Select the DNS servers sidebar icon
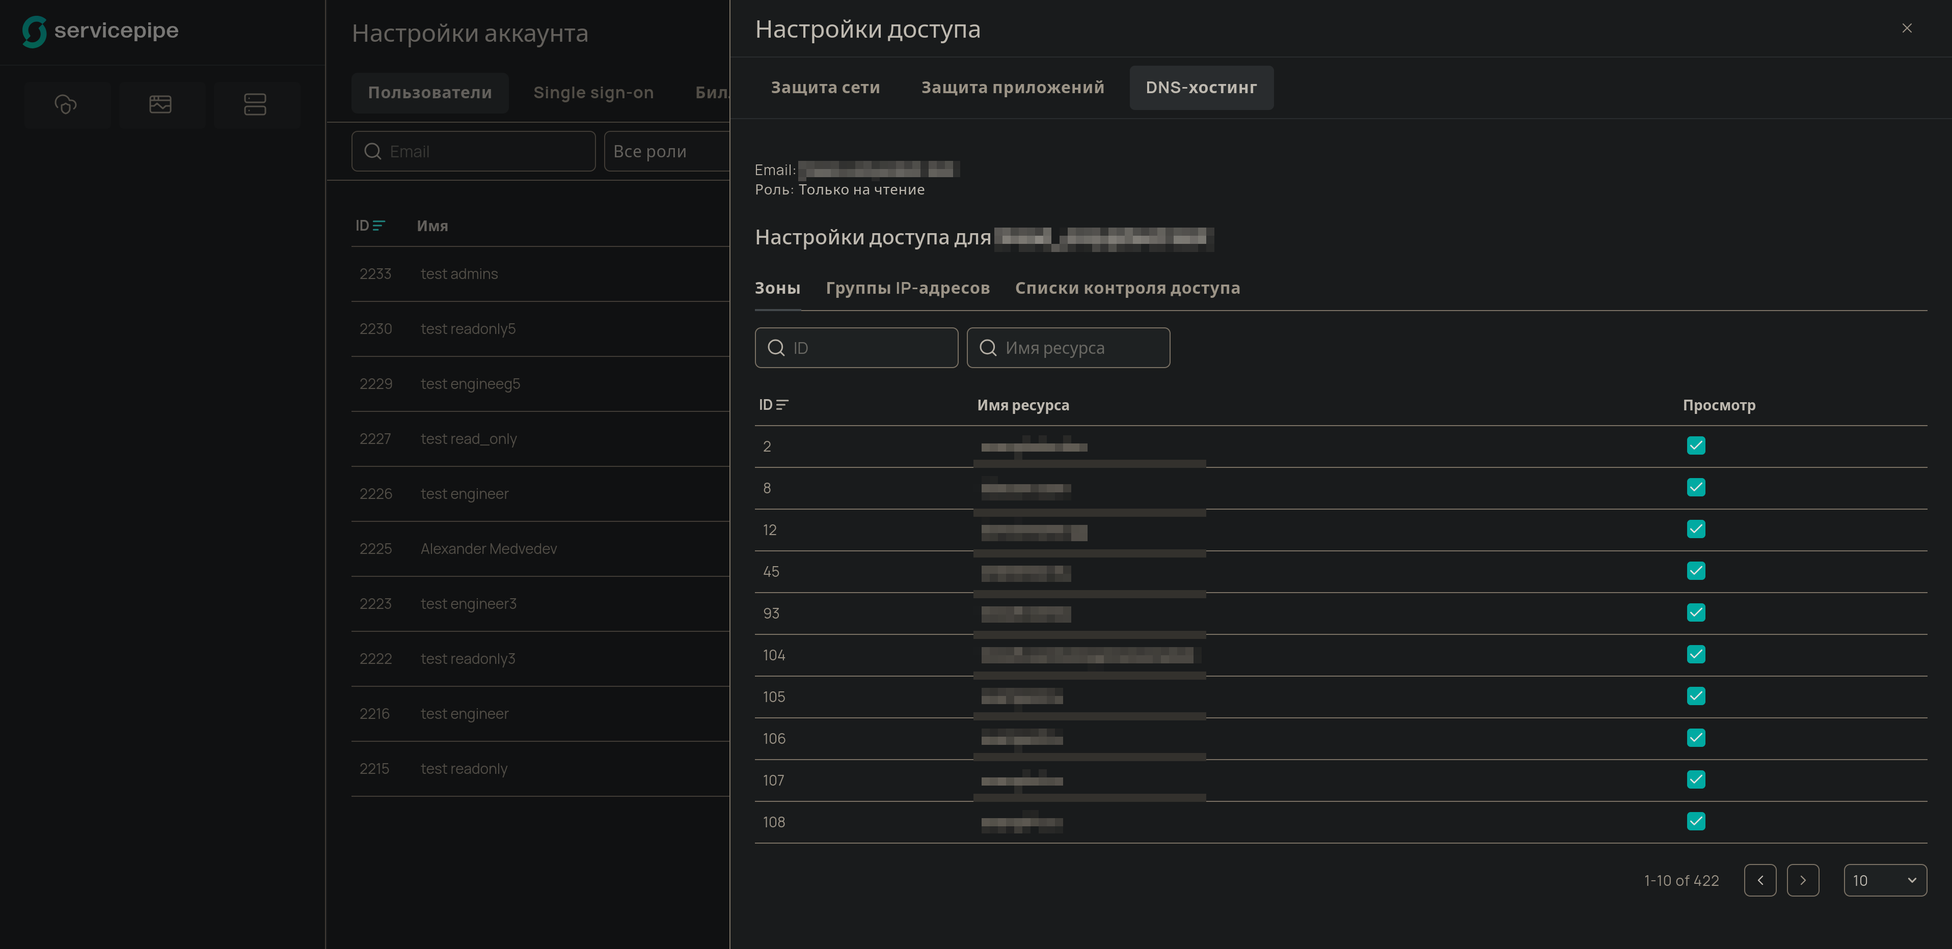This screenshot has height=949, width=1952. (x=256, y=104)
